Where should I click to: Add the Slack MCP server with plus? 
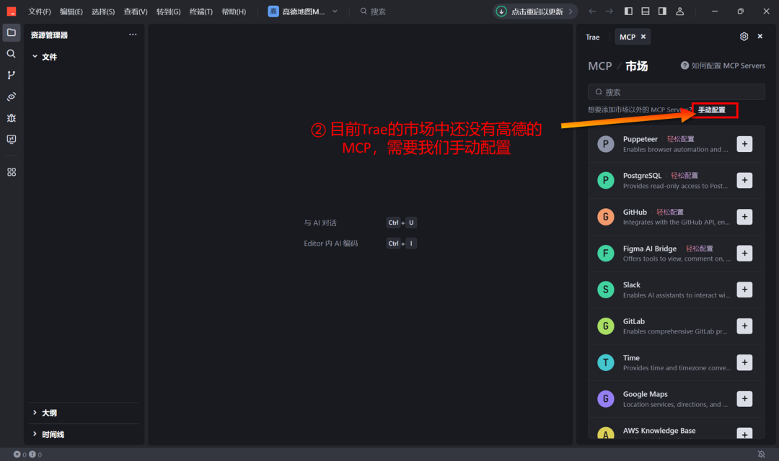click(x=744, y=290)
